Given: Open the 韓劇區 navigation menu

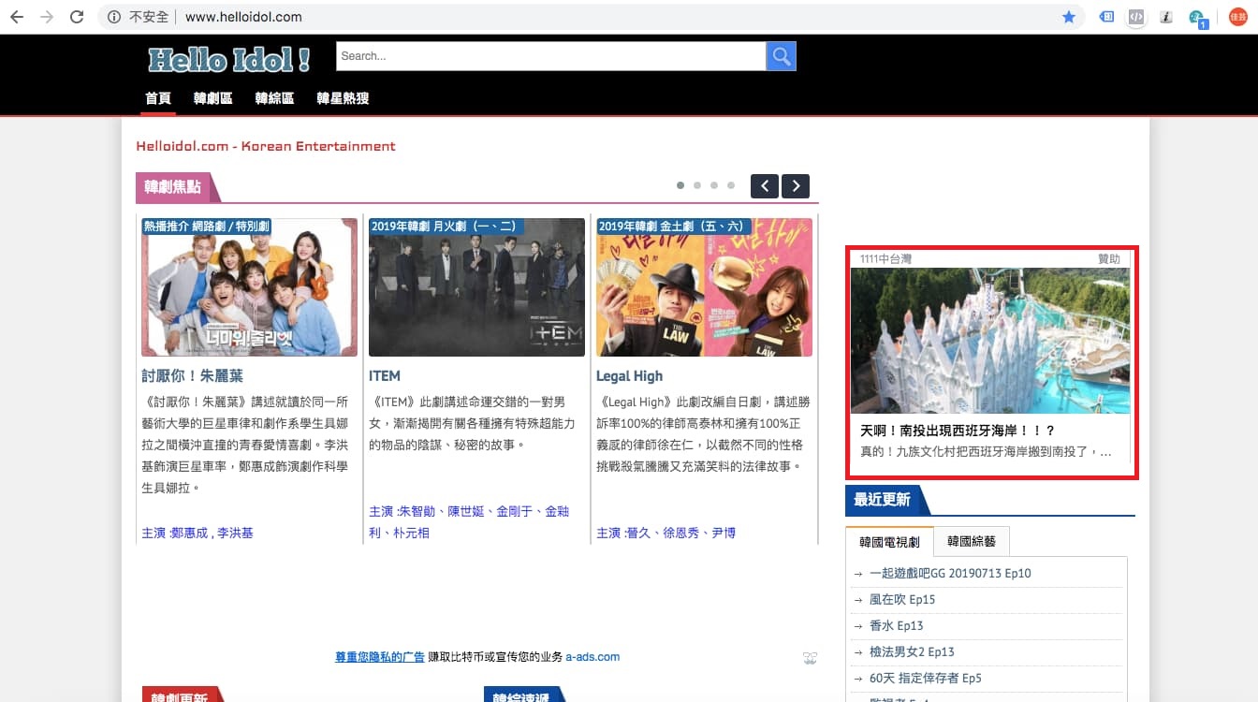Looking at the screenshot, I should pos(212,98).
